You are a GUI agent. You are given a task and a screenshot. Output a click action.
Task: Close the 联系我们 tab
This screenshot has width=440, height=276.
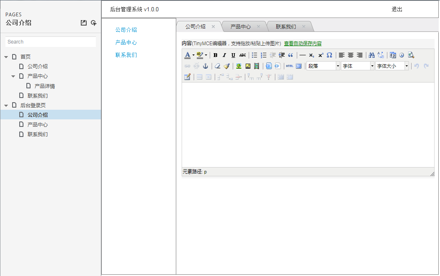click(304, 27)
